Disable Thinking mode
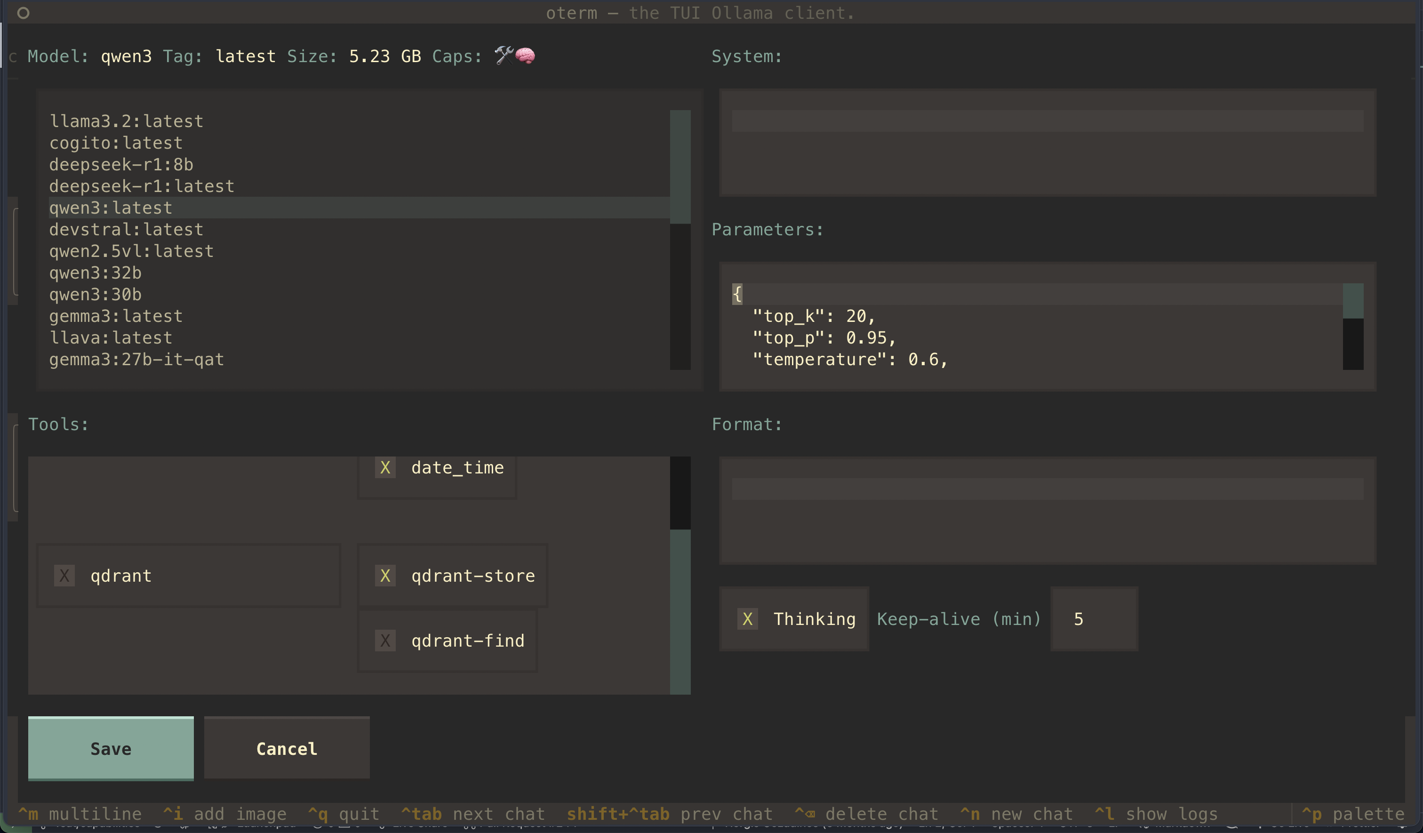Screen dimensions: 1423x833 click(x=748, y=618)
